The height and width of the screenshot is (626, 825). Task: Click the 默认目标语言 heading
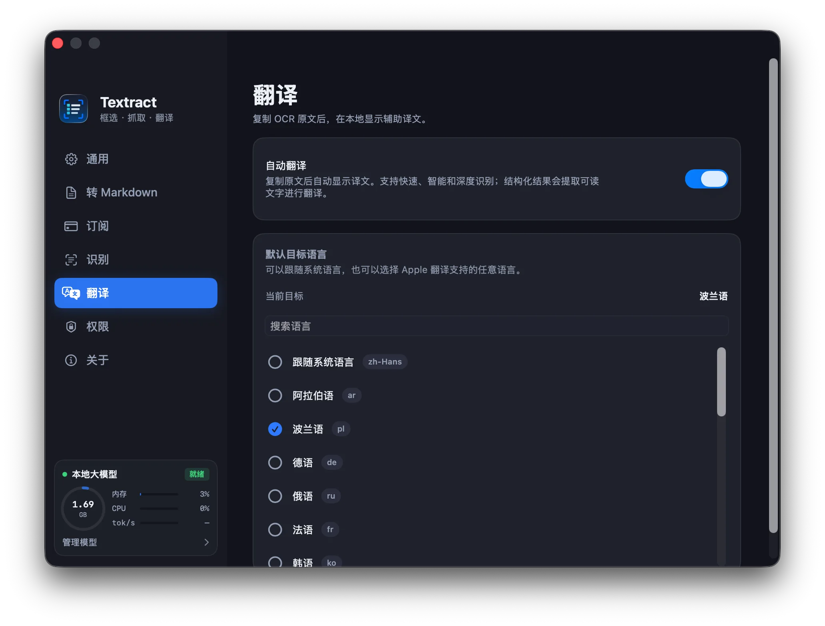tap(296, 254)
